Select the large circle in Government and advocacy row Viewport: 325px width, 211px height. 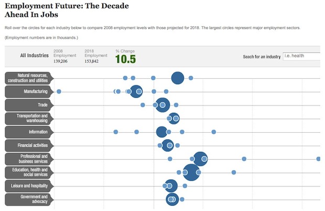(x=172, y=199)
